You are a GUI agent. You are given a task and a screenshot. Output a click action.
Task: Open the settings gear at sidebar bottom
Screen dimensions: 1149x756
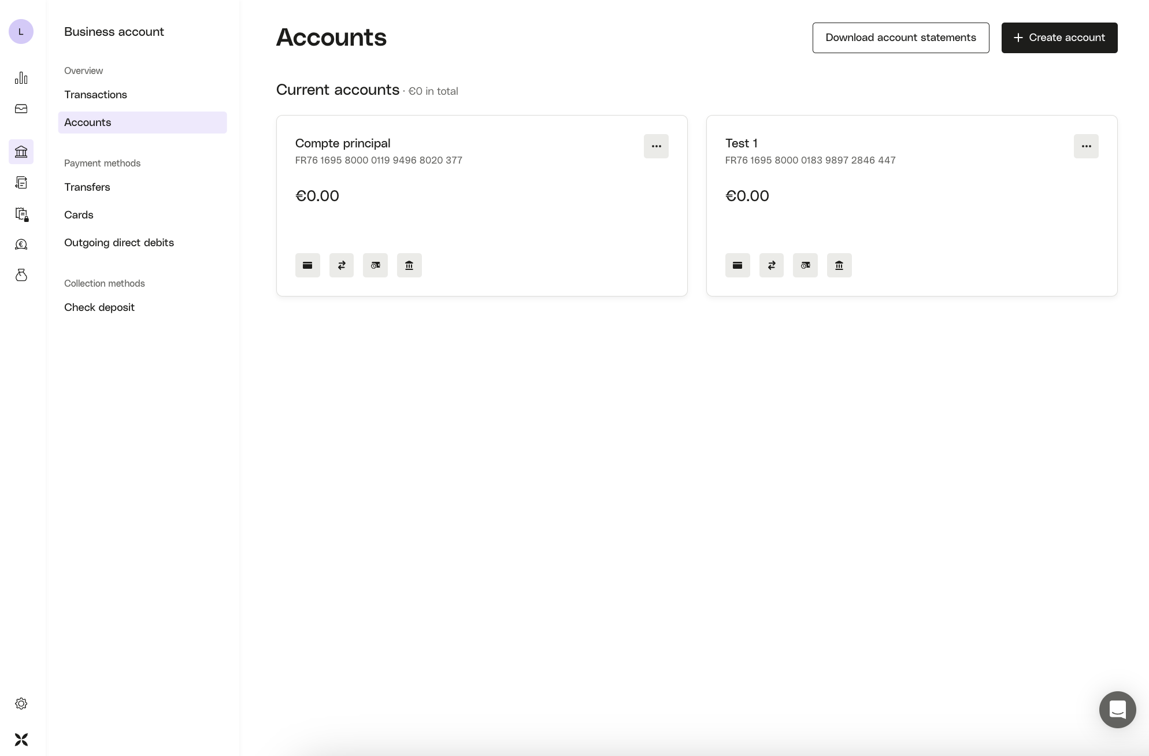21,703
